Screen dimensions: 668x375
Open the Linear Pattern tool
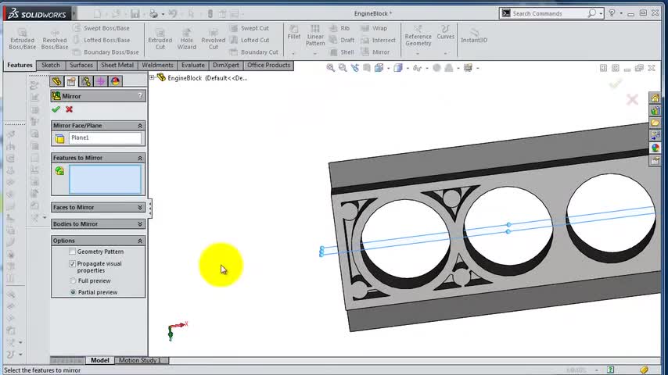(x=315, y=35)
